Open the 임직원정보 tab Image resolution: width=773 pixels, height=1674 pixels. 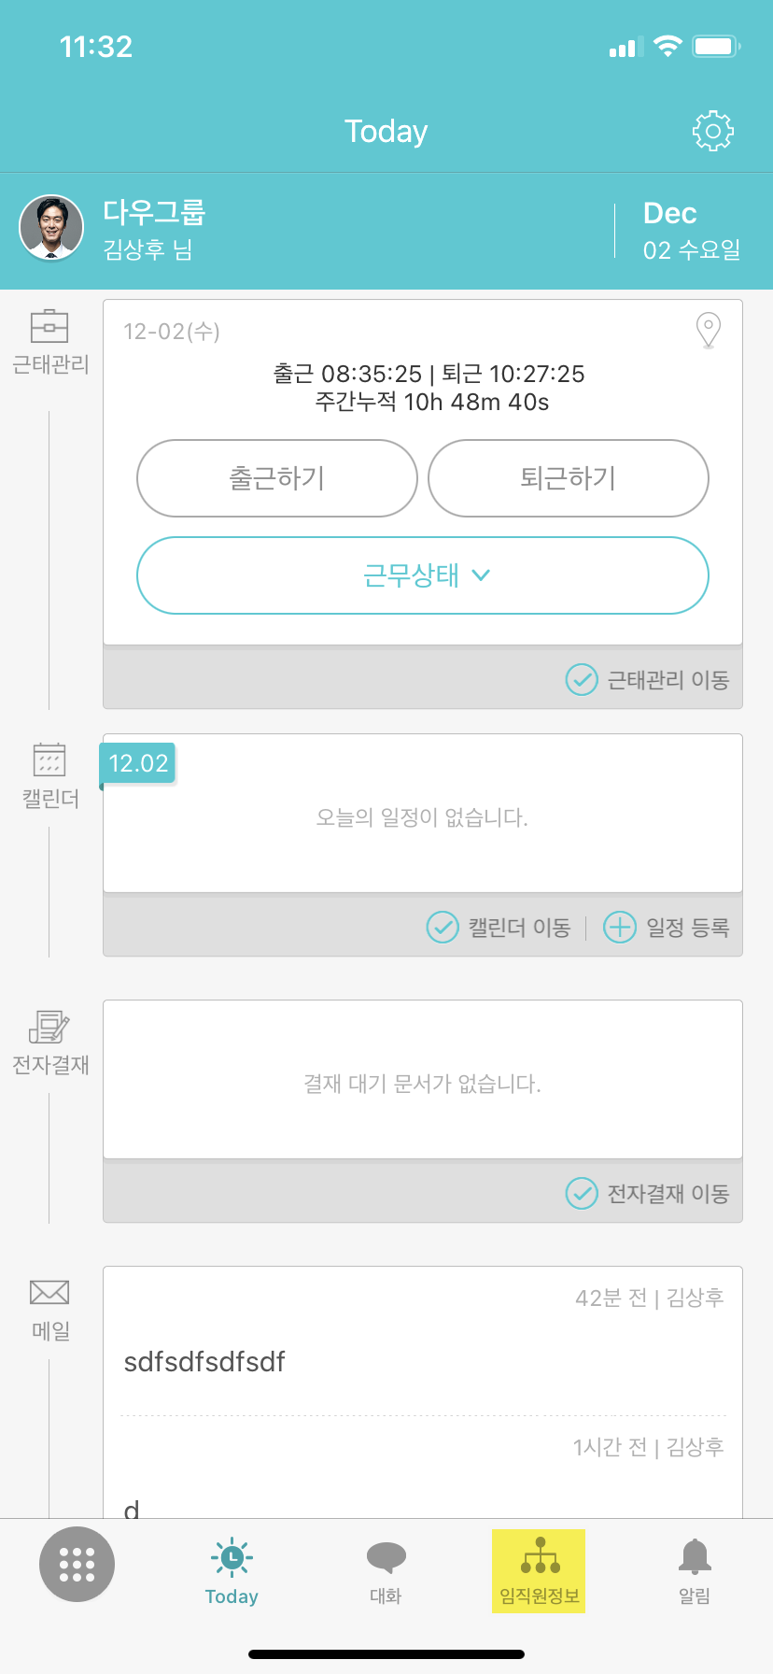540,1570
